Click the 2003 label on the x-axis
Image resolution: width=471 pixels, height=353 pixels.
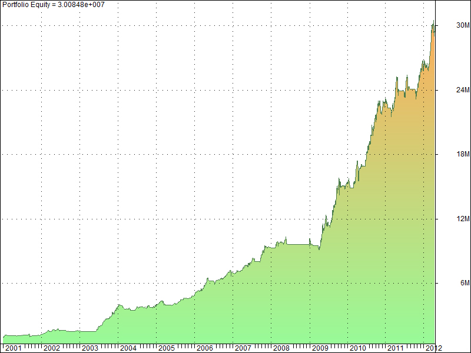(x=90, y=348)
